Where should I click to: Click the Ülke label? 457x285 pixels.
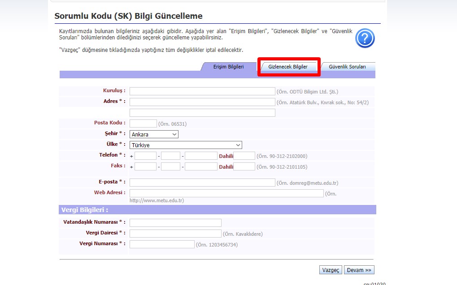pos(116,144)
